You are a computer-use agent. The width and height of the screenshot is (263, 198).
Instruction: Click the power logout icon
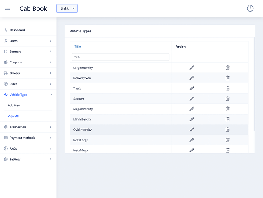[250, 8]
